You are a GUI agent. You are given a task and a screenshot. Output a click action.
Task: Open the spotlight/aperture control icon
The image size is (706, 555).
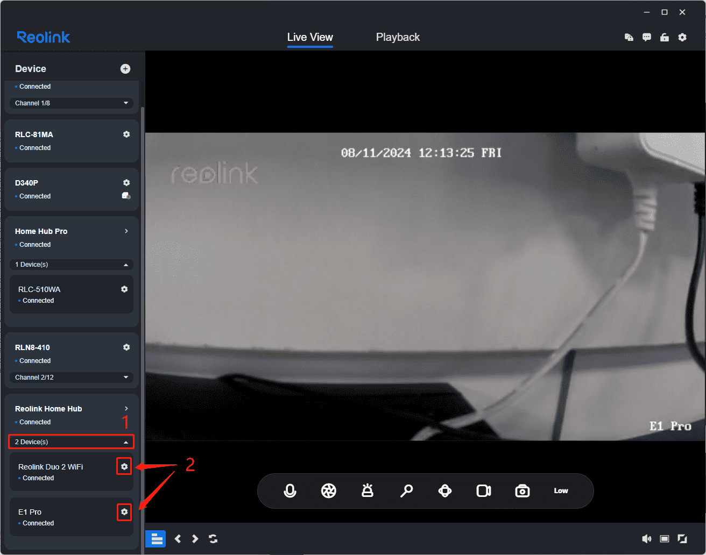tap(329, 490)
